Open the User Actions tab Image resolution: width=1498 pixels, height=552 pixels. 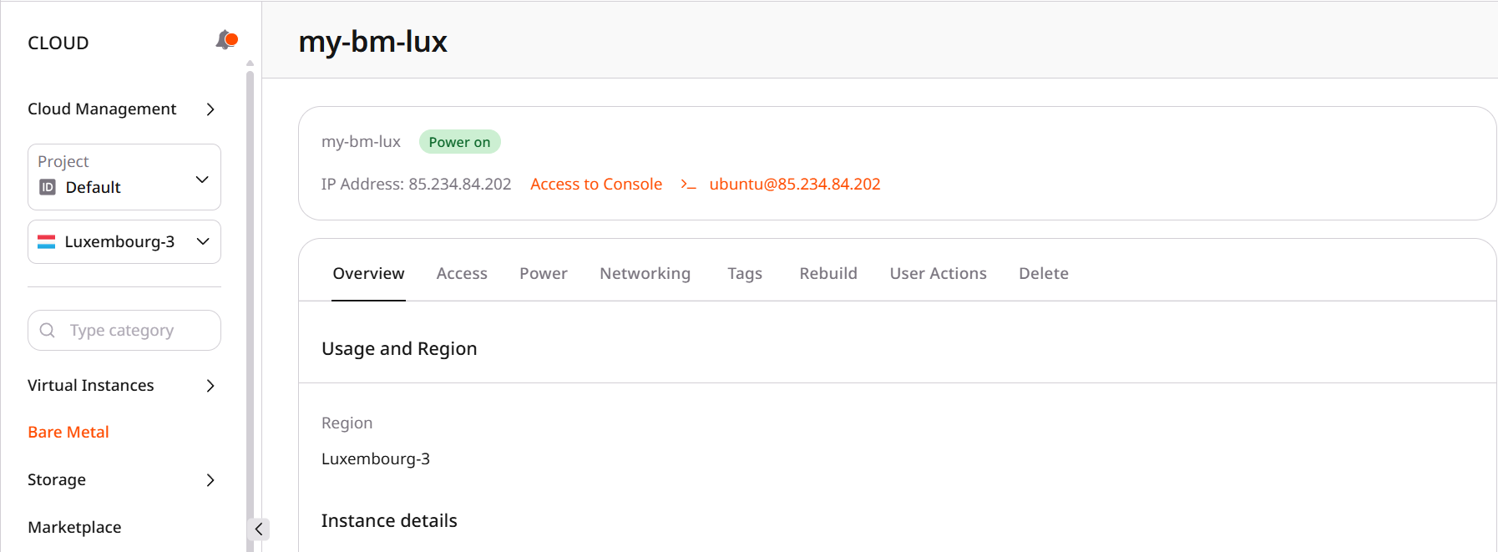[938, 274]
